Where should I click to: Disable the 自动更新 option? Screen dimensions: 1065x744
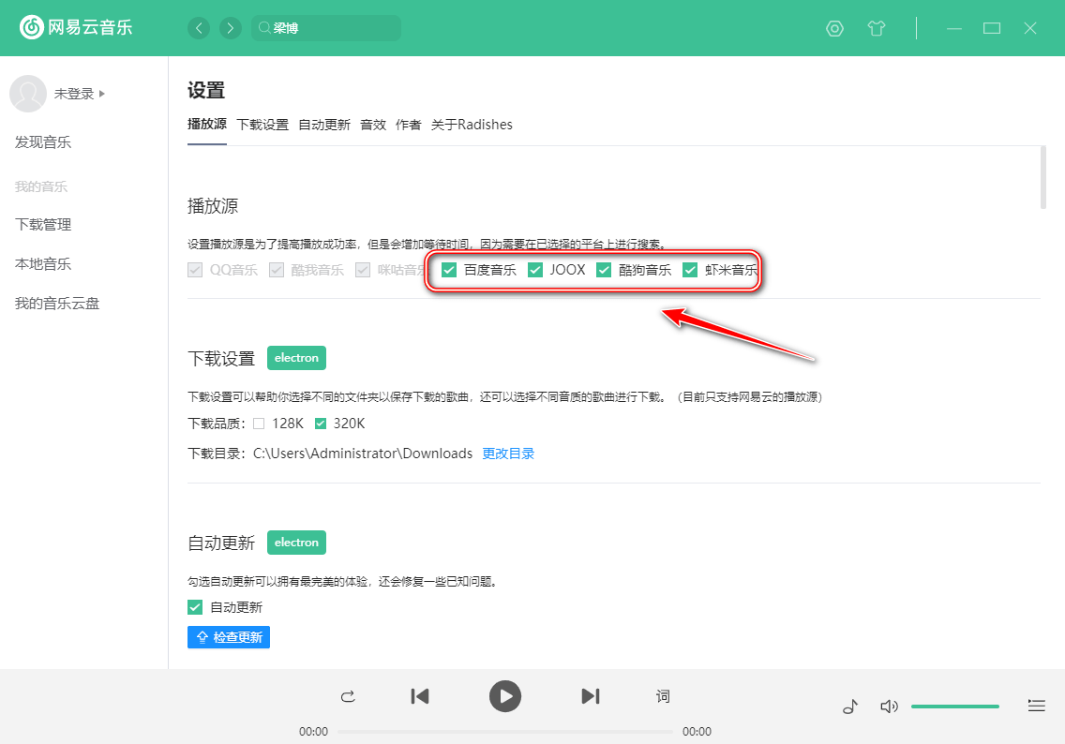click(195, 606)
